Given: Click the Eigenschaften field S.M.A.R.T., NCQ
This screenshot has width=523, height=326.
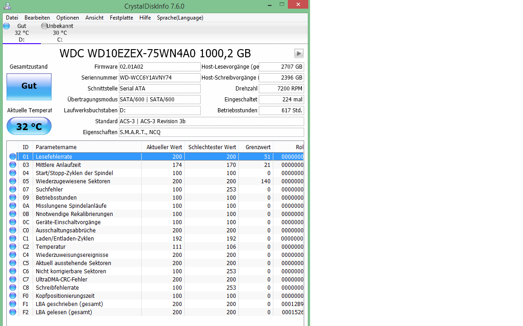Looking at the screenshot, I should [212, 132].
